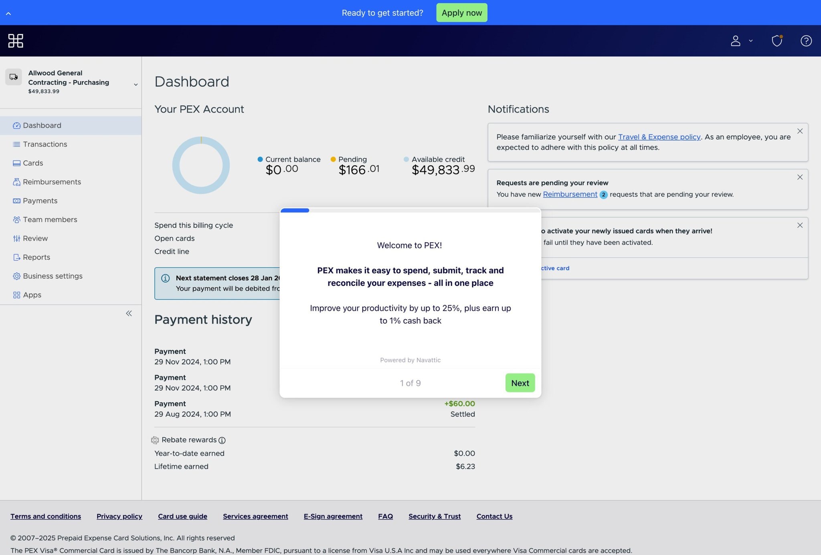Expand the Allwood General Contracting account selector

point(135,84)
